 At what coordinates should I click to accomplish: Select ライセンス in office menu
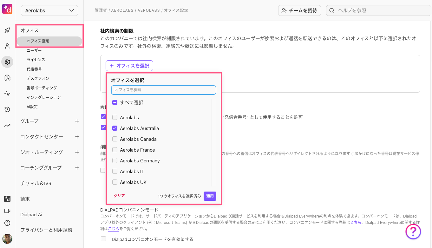point(36,60)
